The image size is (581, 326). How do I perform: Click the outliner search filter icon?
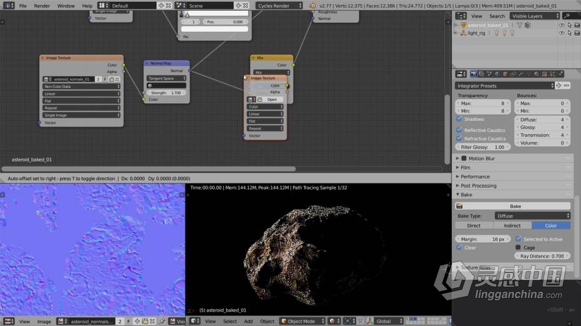567,16
